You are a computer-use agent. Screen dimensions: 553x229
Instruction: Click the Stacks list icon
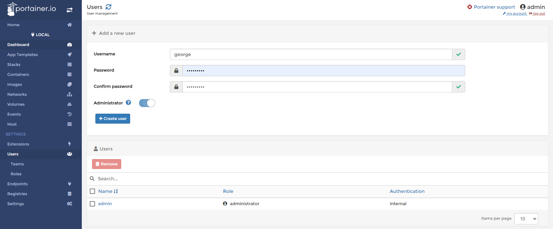point(70,65)
